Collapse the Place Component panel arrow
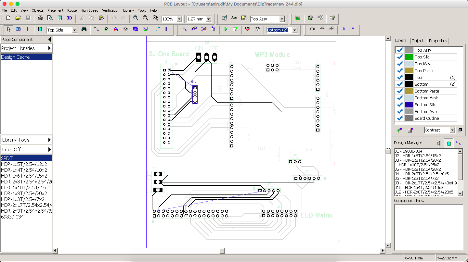Image resolution: width=468 pixels, height=262 pixels. [x=49, y=40]
